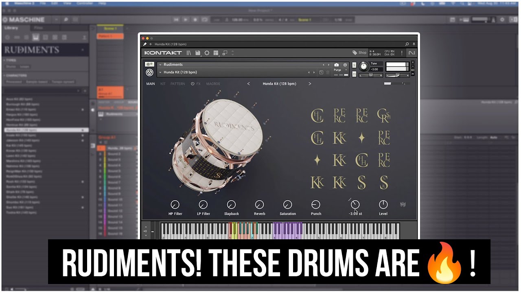The height and width of the screenshot is (293, 521).
Task: Click the Slapback knob
Action: [231, 205]
